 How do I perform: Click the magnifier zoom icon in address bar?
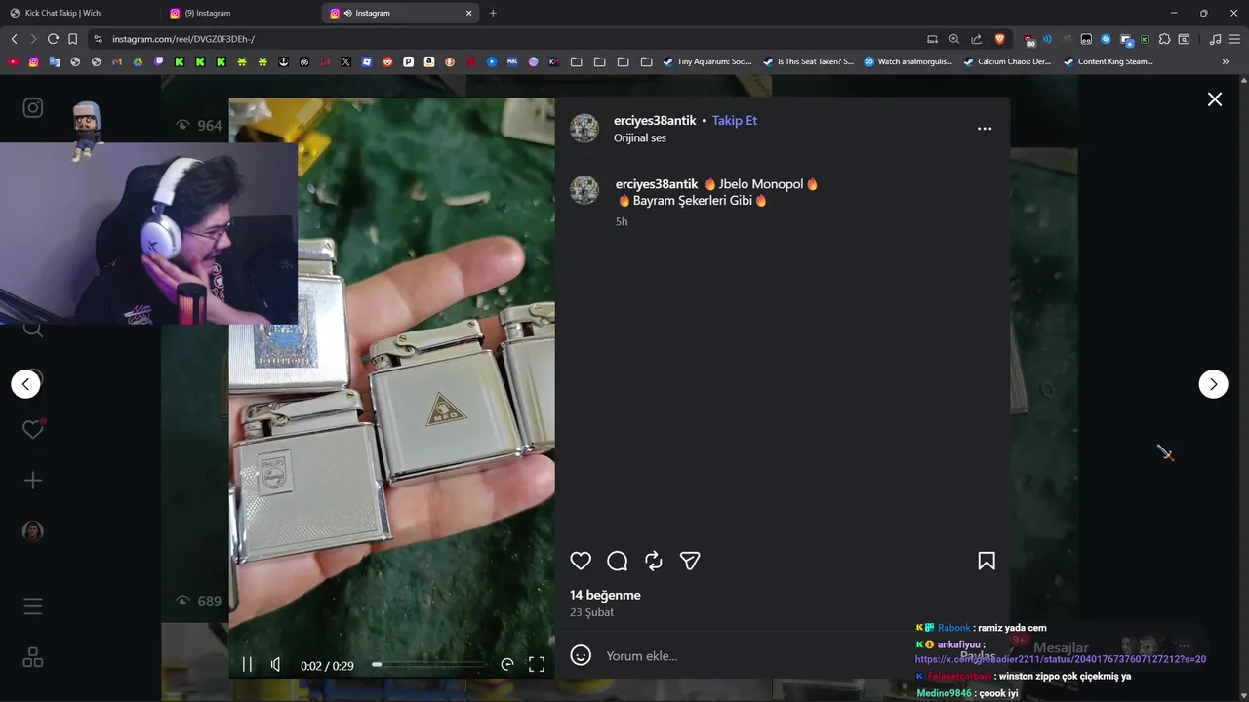(954, 39)
